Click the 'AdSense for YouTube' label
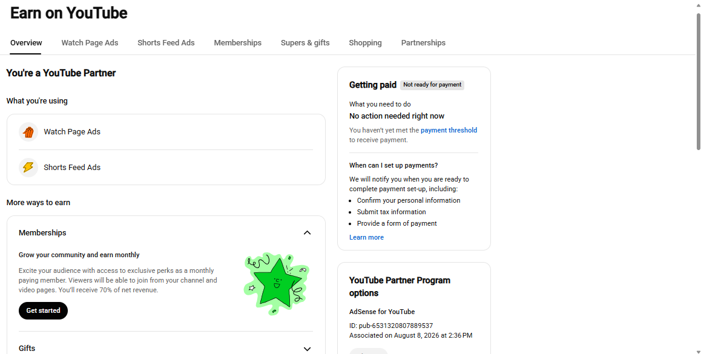This screenshot has height=354, width=701. (382, 312)
